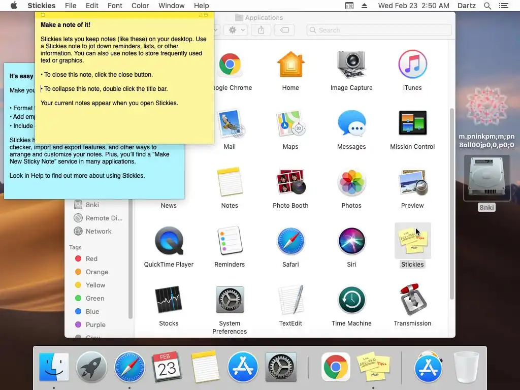Open the Reminders app icon
Viewport: 520px width, 390px height.
coord(230,241)
